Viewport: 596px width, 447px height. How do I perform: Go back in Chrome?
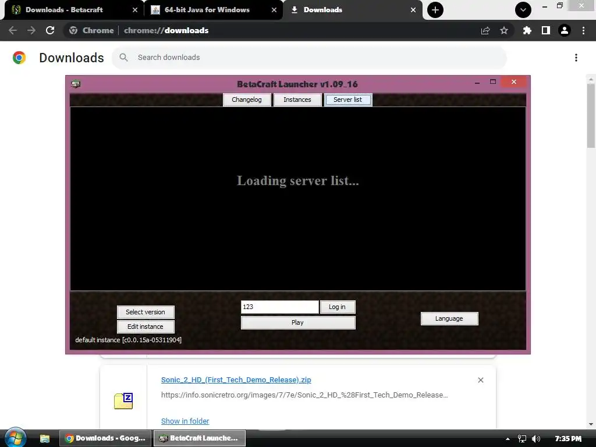(13, 30)
